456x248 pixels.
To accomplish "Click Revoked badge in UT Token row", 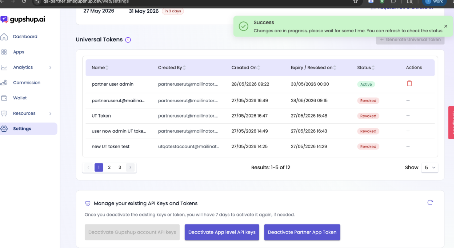I will tap(368, 116).
